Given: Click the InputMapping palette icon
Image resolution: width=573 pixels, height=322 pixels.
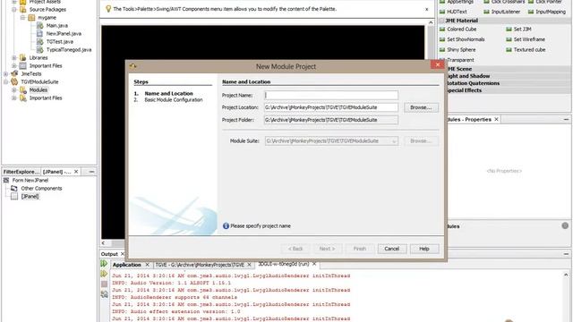Looking at the screenshot, I should [531, 12].
